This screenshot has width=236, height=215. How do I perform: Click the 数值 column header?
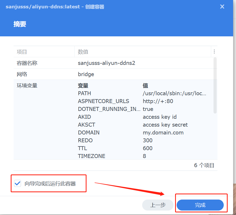click(83, 52)
